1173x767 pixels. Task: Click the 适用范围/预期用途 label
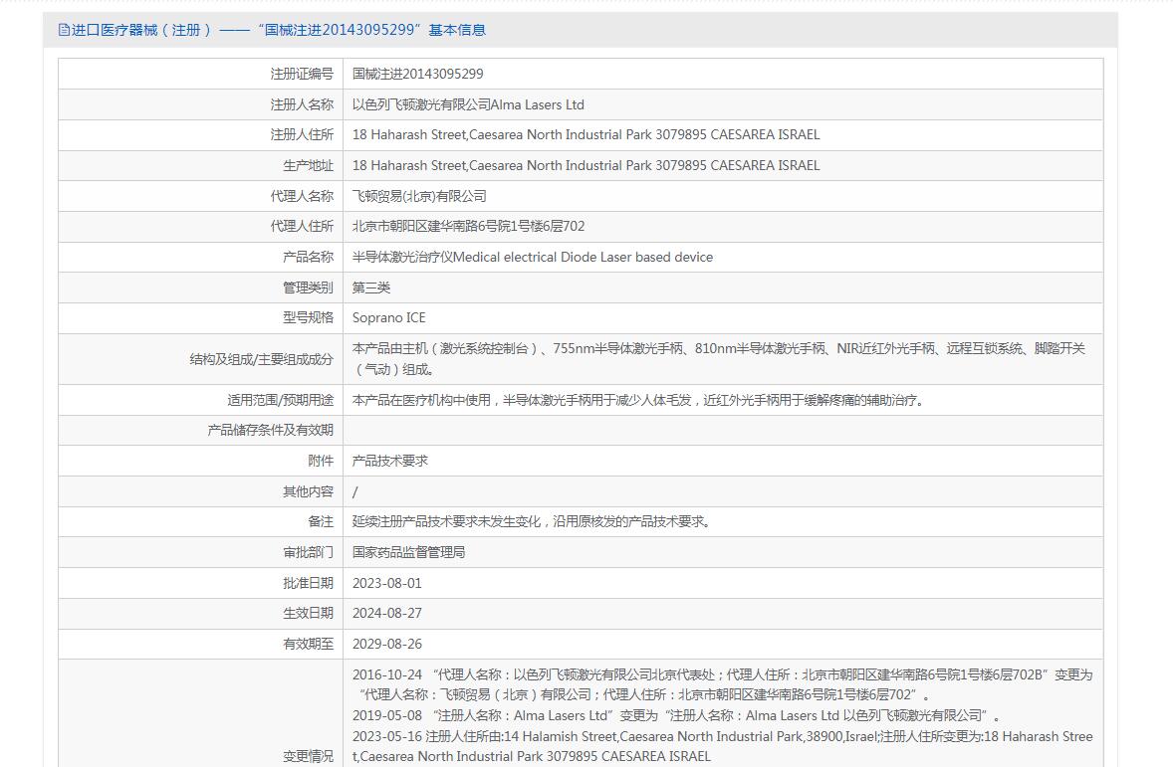pos(280,400)
